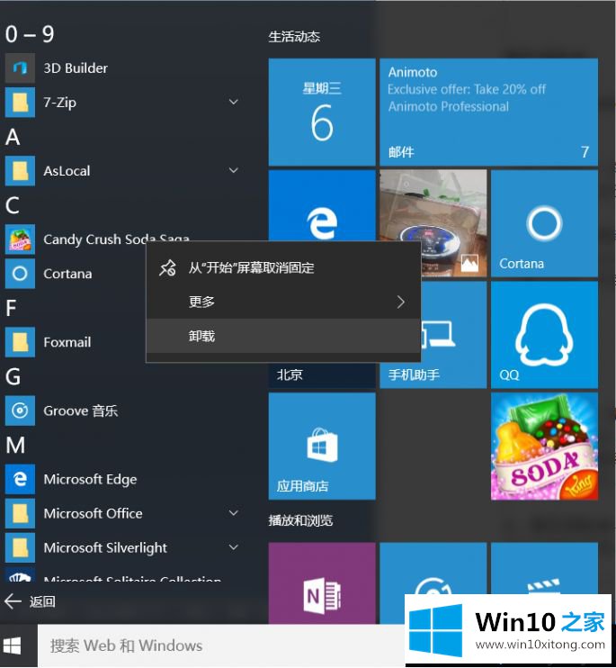
Task: Click the 播放和浏览 group title
Action: pos(300,520)
